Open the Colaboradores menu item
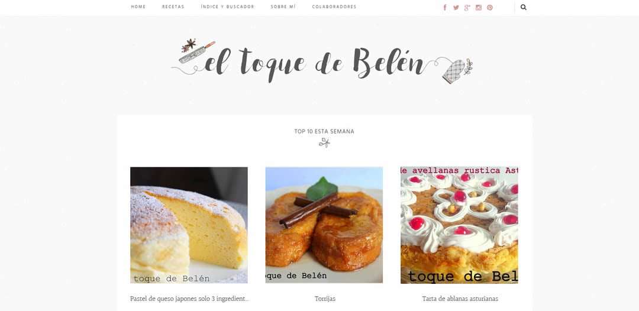The image size is (639, 311). (x=334, y=7)
